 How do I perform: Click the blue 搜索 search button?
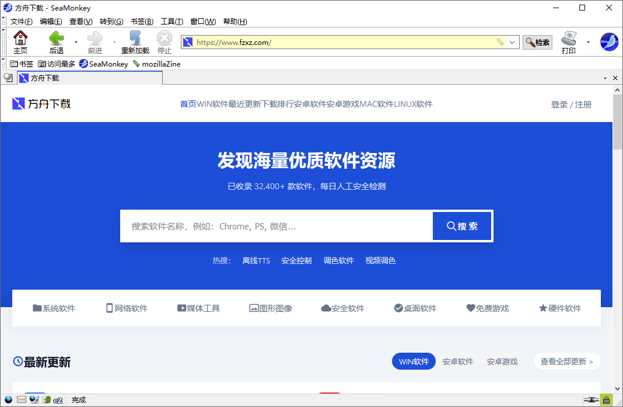(x=462, y=226)
